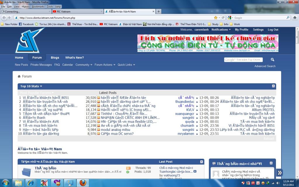This screenshot has width=299, height=187.
Task: Select the Blogs navigation tab
Action: tap(55, 58)
